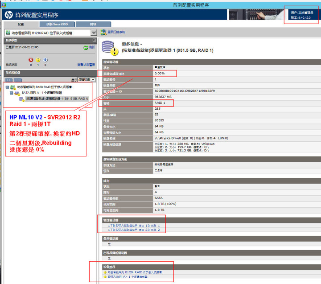The height and width of the screenshot is (284, 321).
Task: Open physical drive port 2I bay 2 link
Action: point(134,230)
